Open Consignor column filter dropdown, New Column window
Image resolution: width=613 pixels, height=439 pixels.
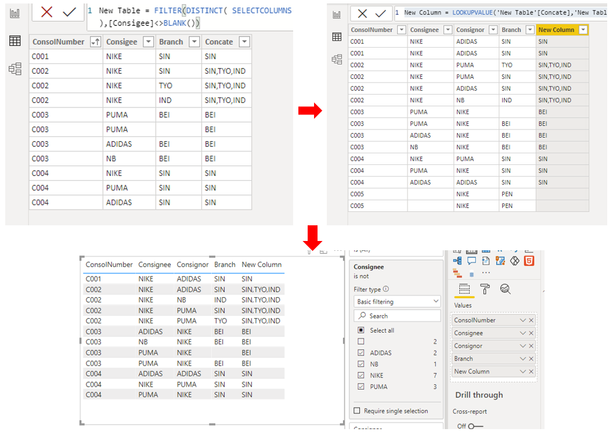coord(493,30)
